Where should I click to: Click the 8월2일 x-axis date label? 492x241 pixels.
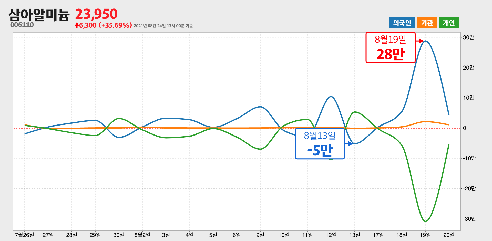142,235
